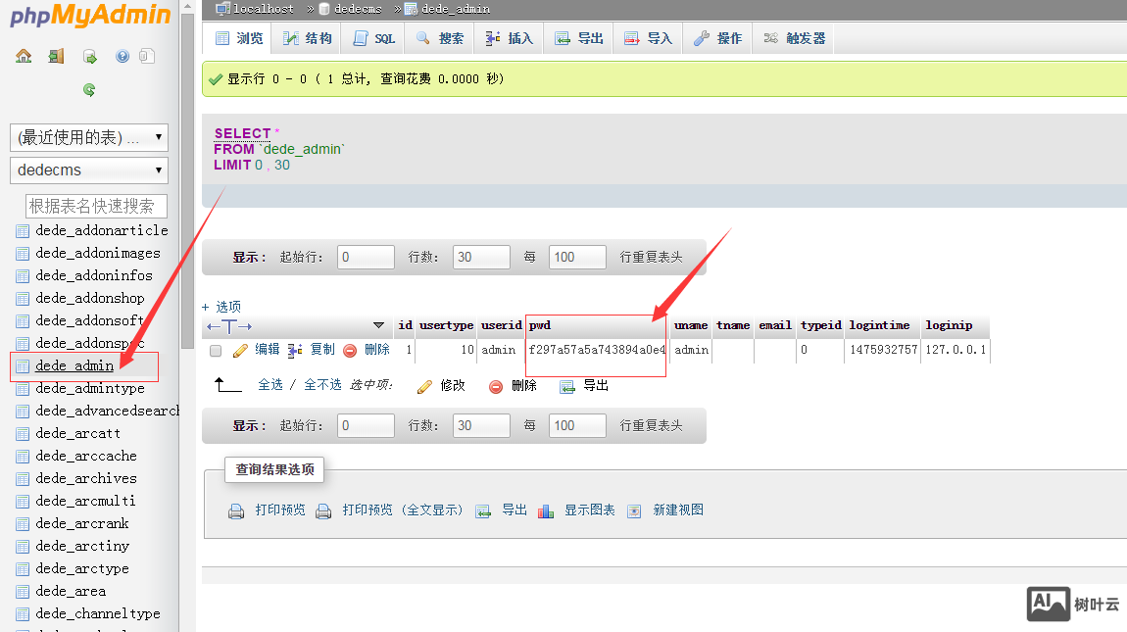Tick the checkbox for the admin row
This screenshot has width=1127, height=632.
point(216,351)
